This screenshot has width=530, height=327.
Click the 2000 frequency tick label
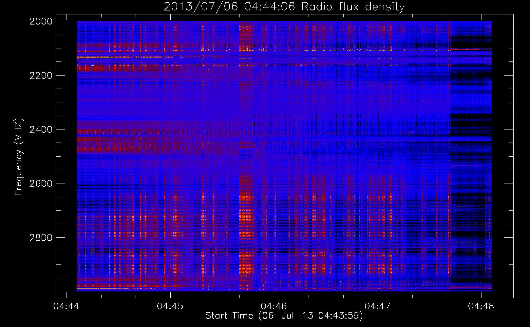(41, 21)
